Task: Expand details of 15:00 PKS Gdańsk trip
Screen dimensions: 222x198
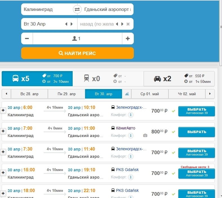Action: [3, 172]
